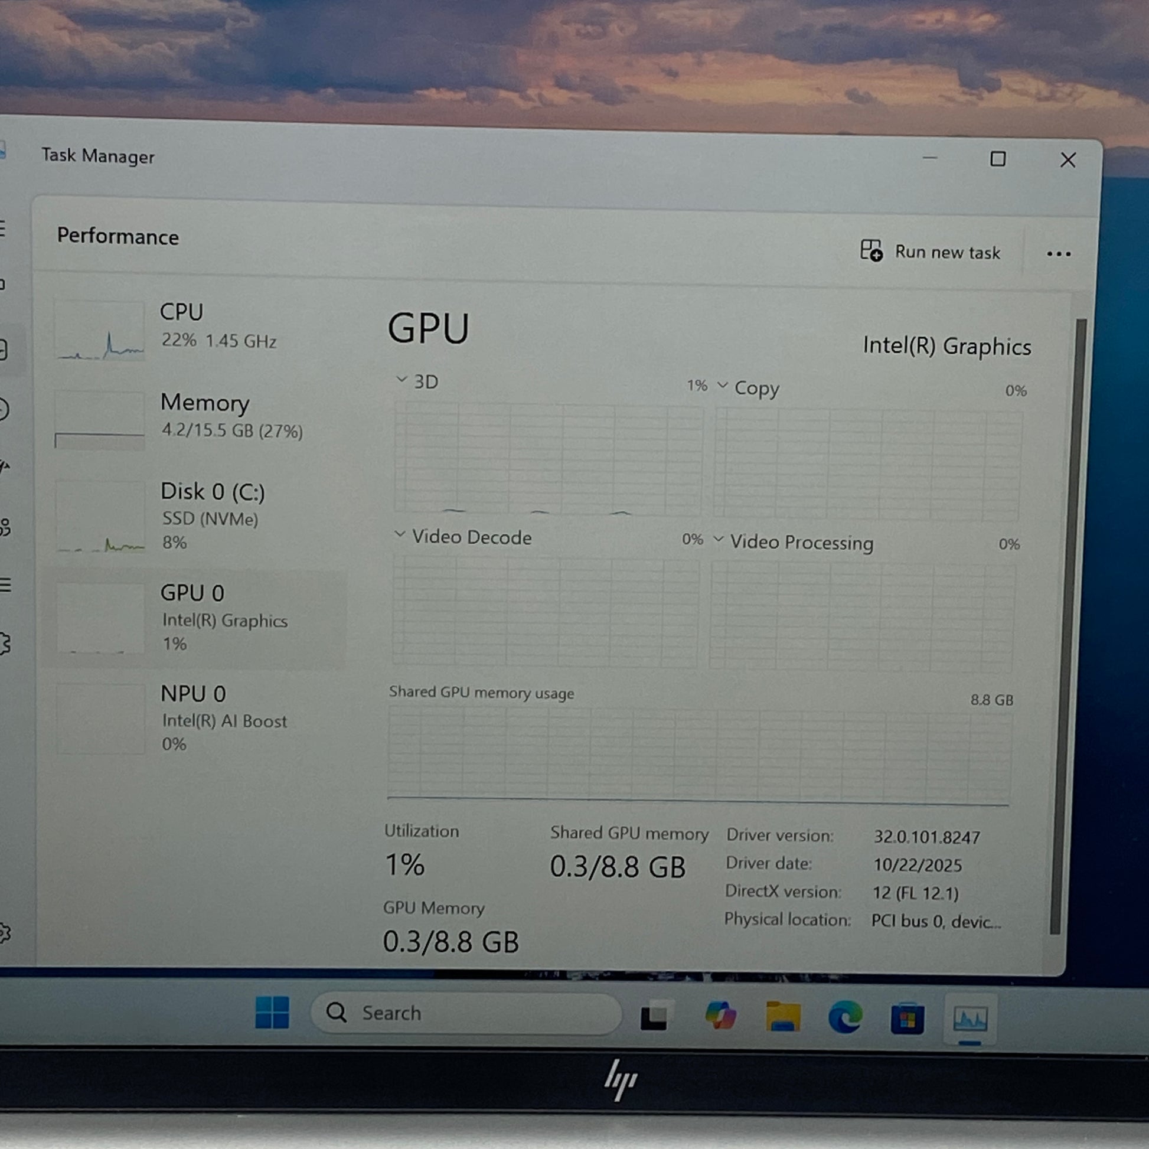Open the Services page puzzle icon
Screen dimensions: 1149x1149
[x=4, y=643]
